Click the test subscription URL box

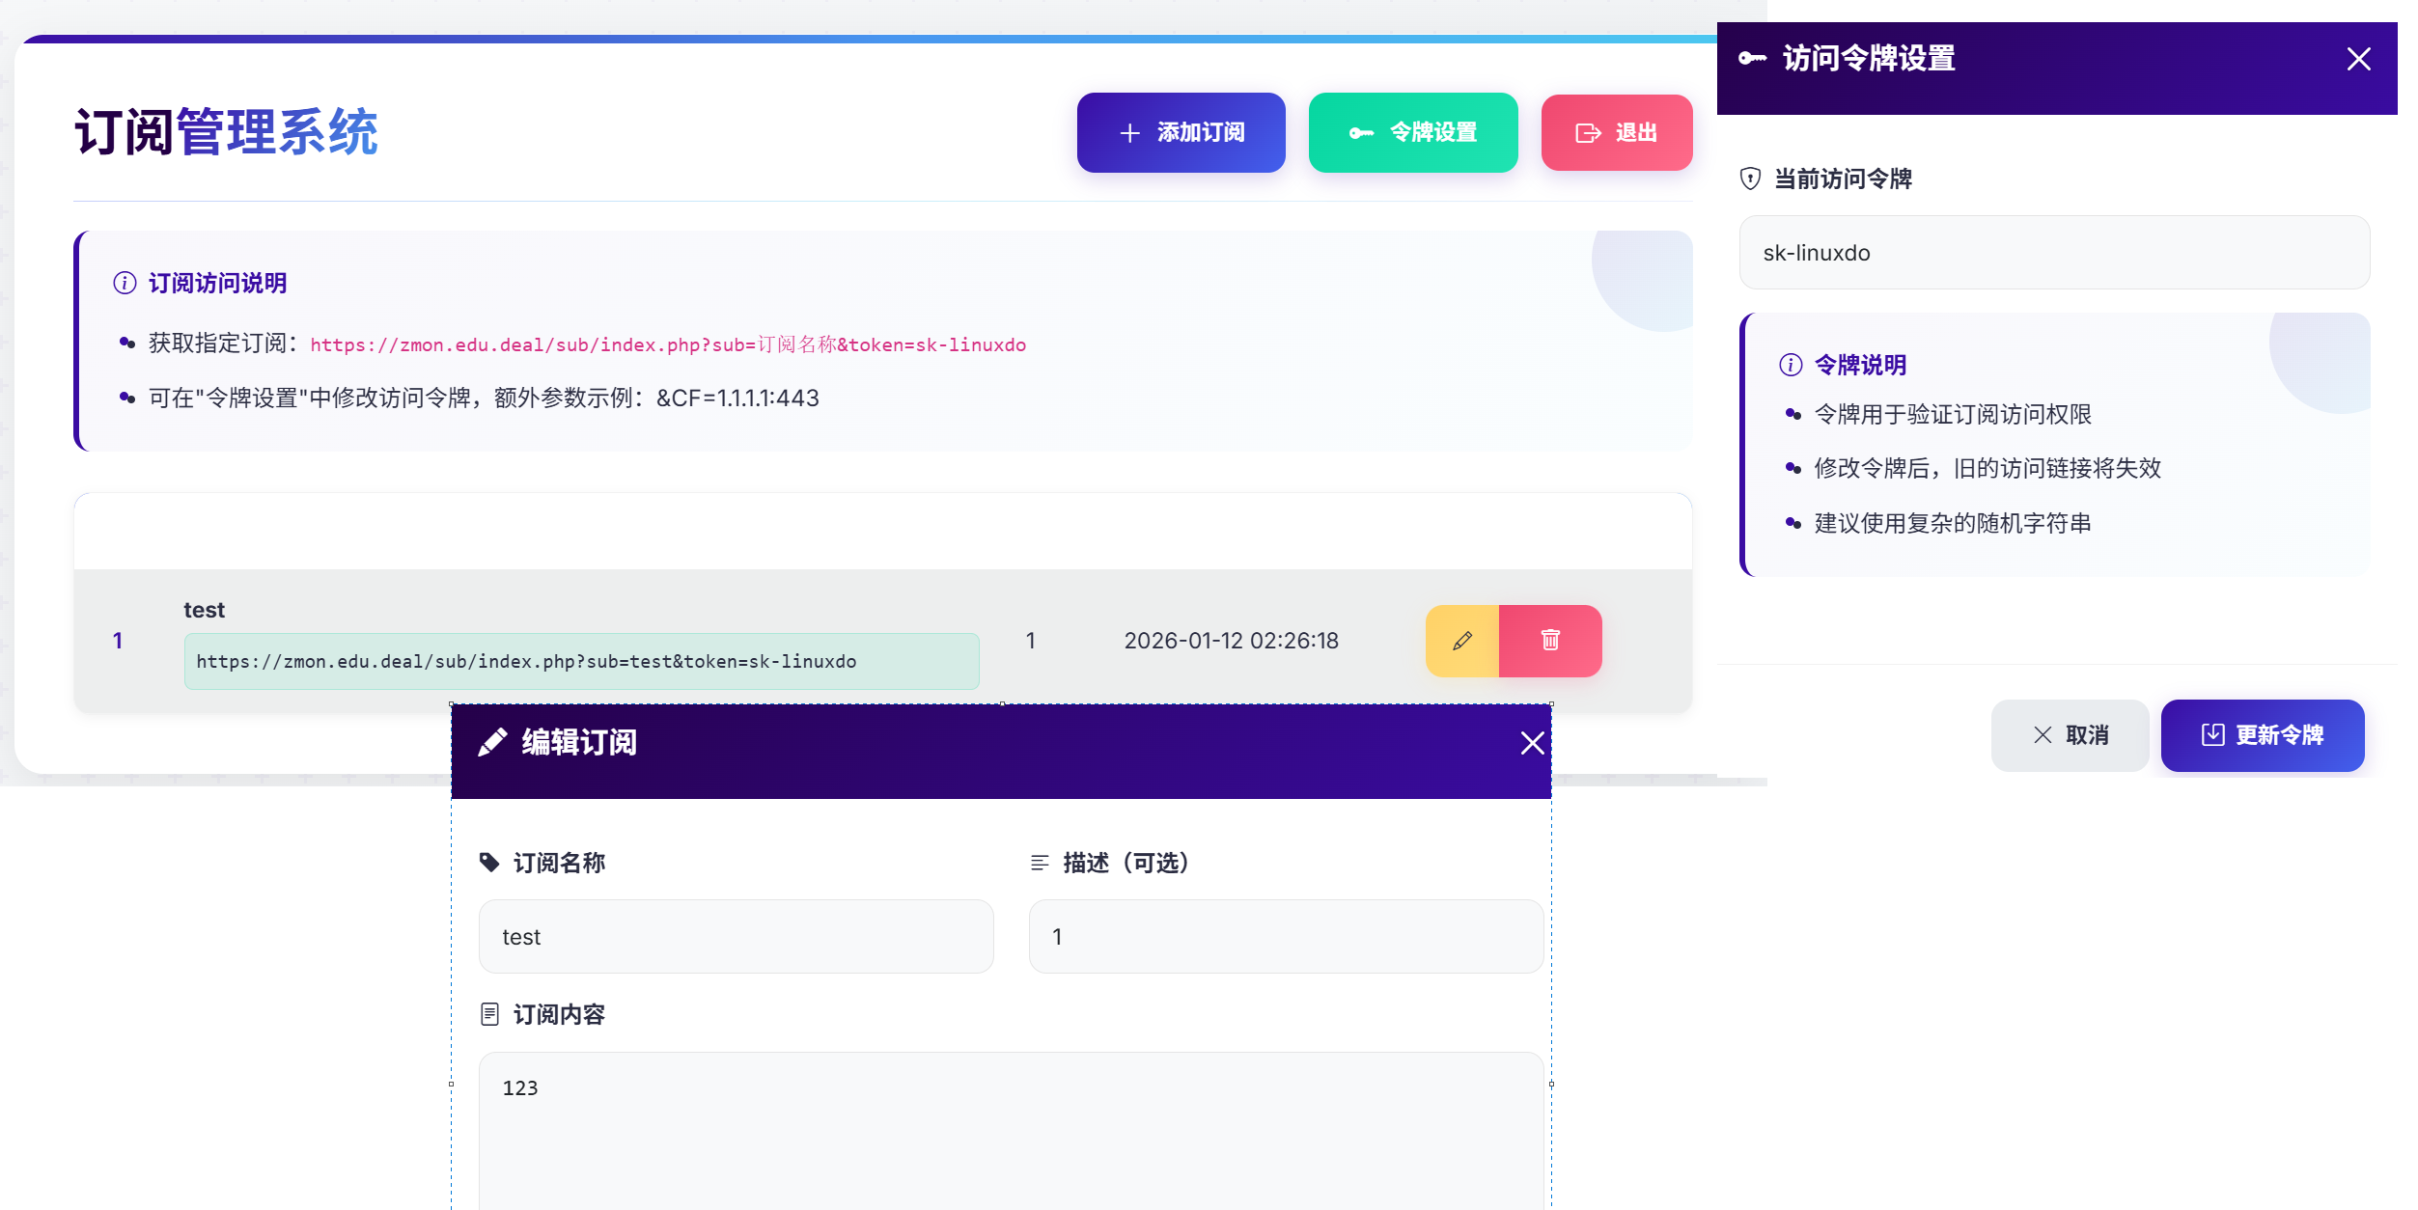[x=581, y=662]
